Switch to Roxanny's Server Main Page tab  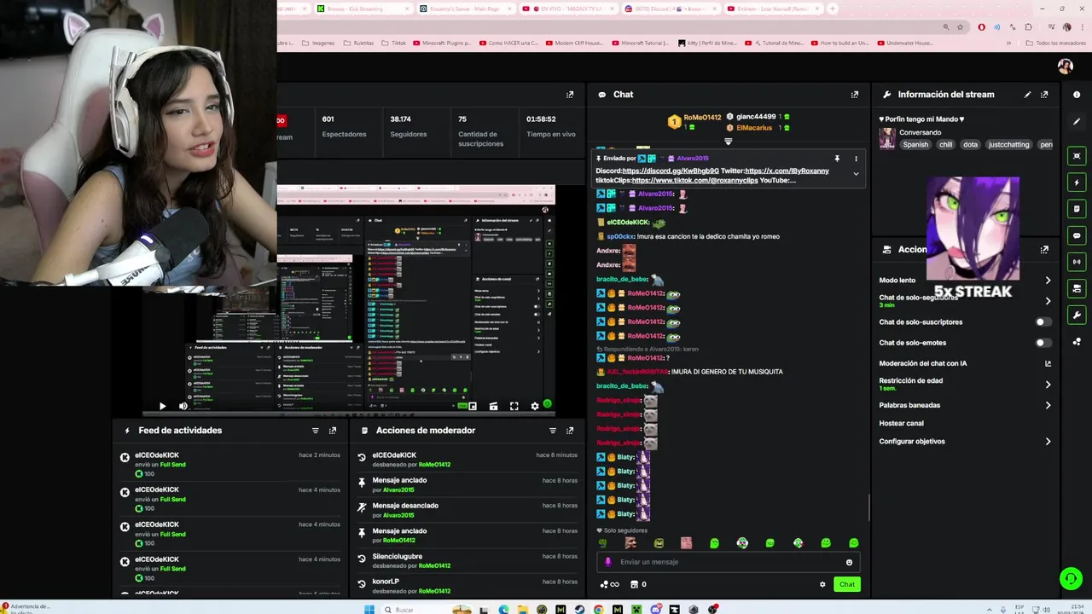[464, 9]
